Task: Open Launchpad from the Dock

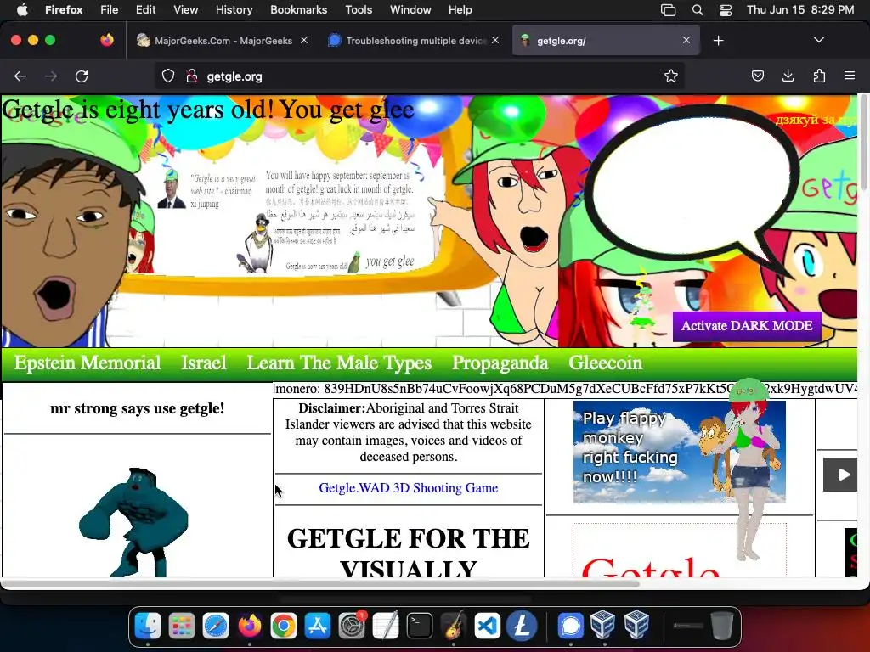Action: tap(182, 626)
